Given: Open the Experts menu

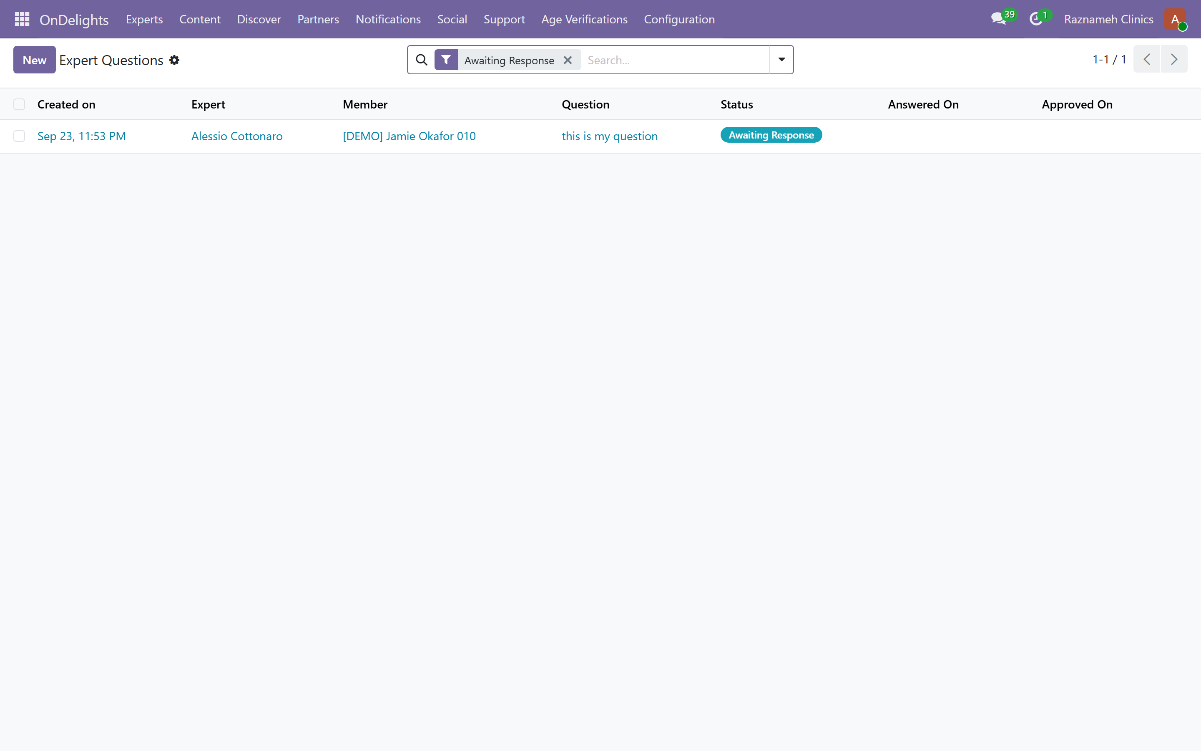Looking at the screenshot, I should 144,19.
